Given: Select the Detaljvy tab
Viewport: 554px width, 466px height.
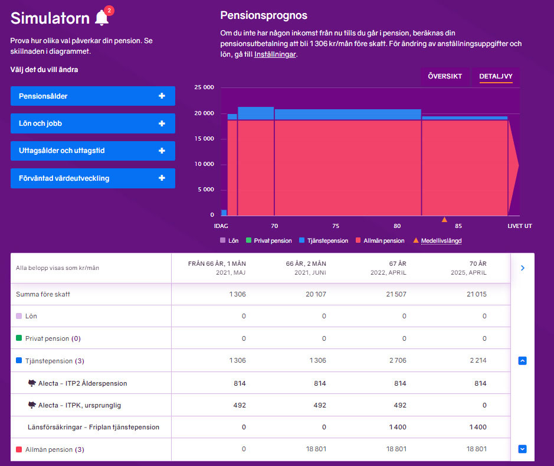Looking at the screenshot, I should pyautogui.click(x=496, y=76).
